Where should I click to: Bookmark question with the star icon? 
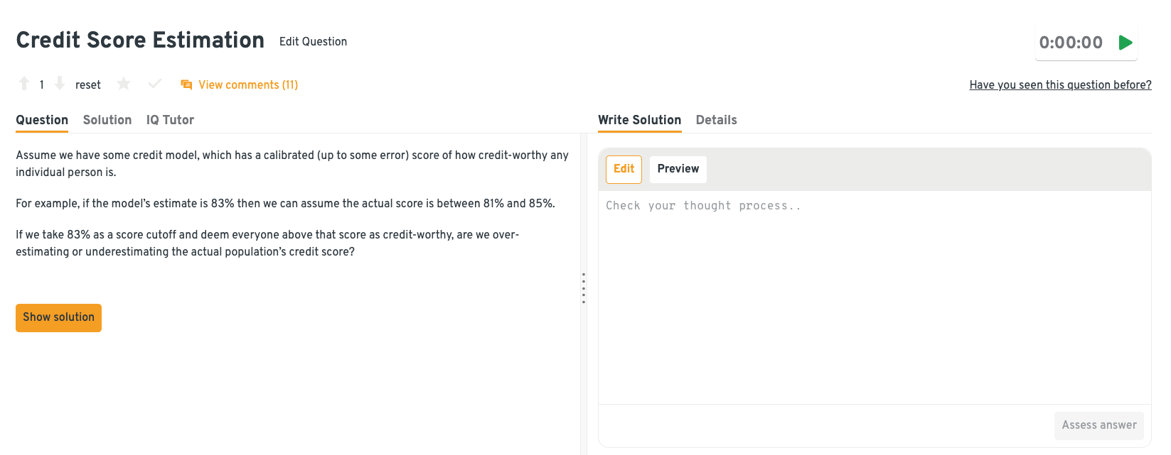[124, 84]
